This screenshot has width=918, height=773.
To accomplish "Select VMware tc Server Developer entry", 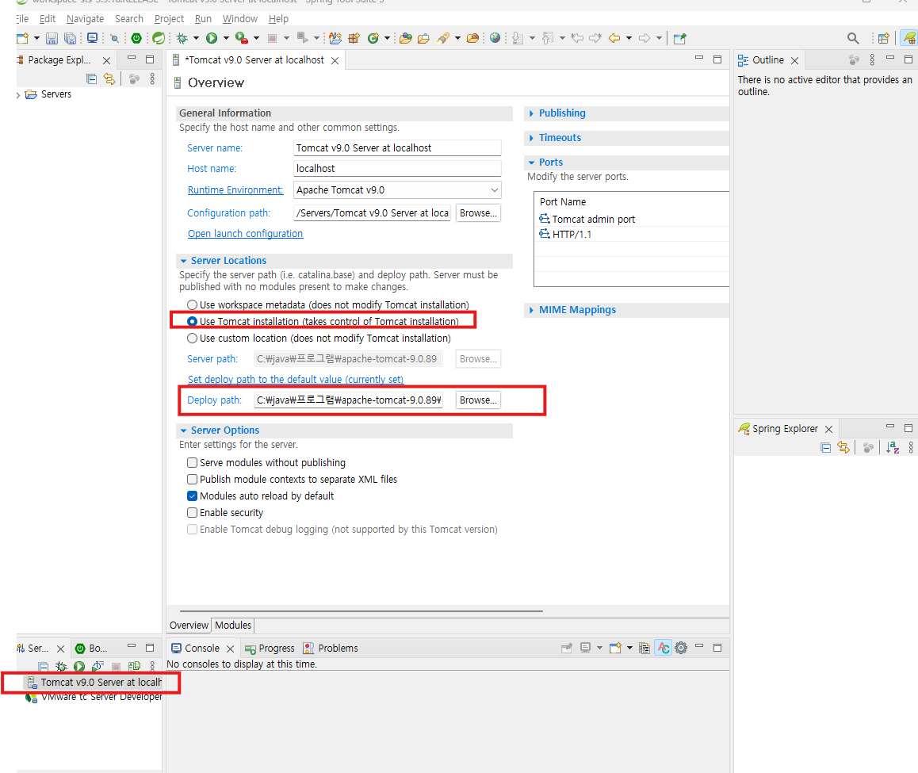I will 94,697.
